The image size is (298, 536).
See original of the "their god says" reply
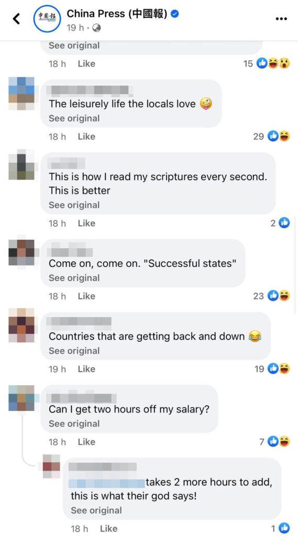96,511
